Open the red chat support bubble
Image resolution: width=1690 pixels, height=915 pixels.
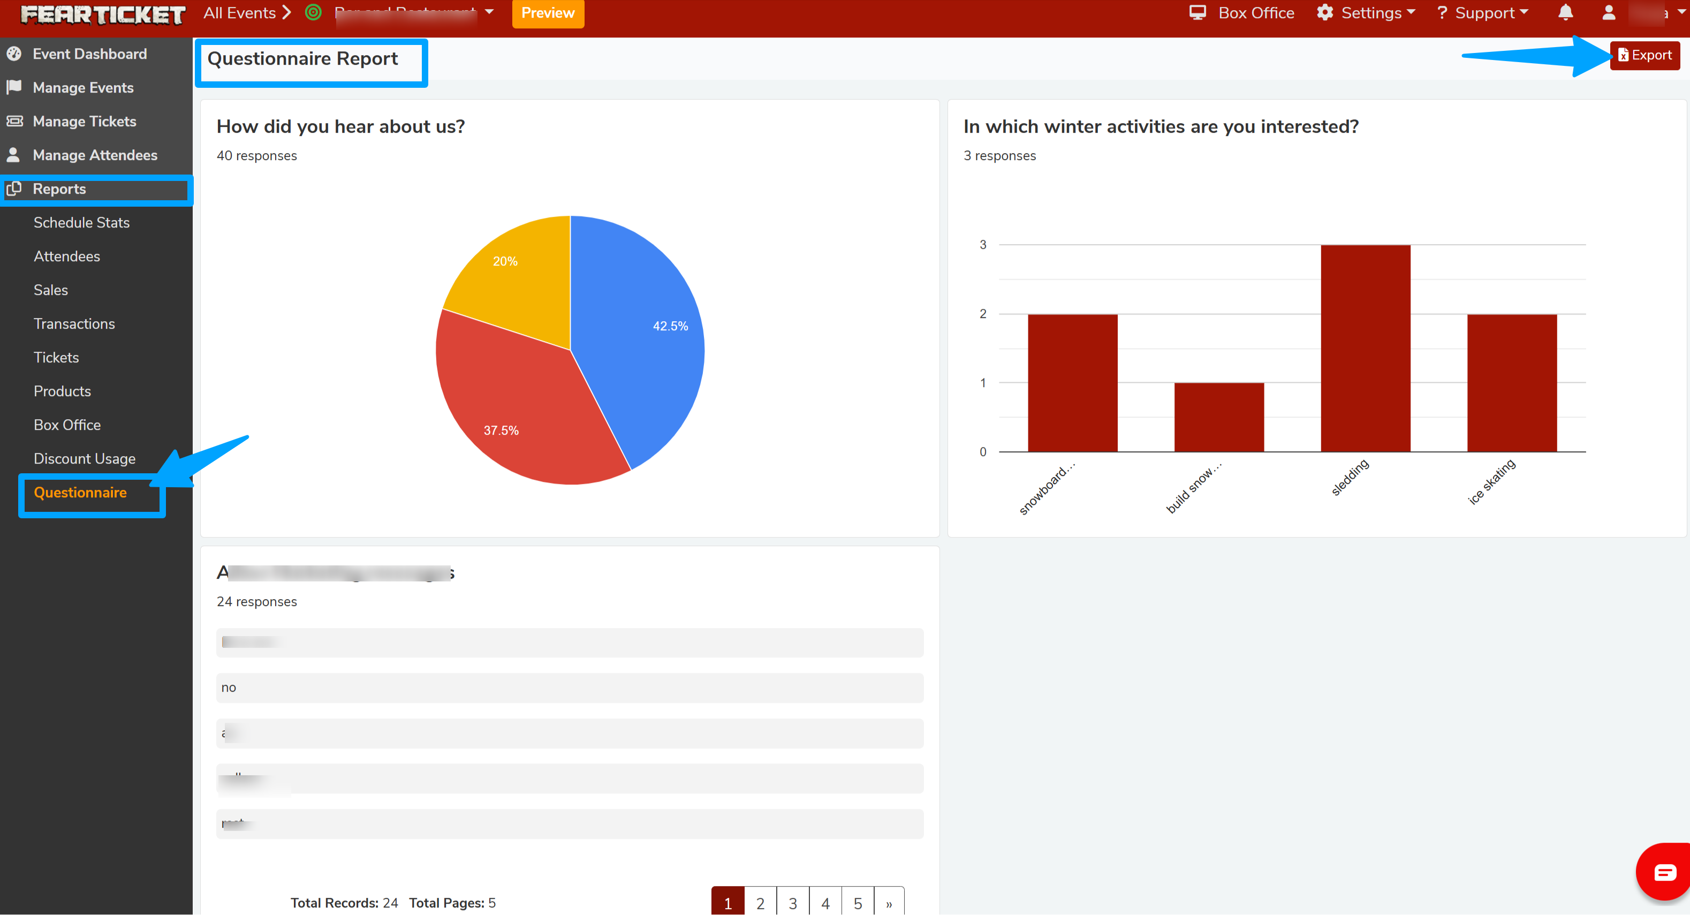[x=1664, y=872]
